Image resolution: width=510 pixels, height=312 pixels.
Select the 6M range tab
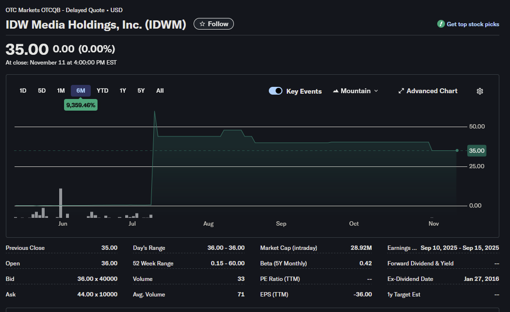tap(81, 91)
